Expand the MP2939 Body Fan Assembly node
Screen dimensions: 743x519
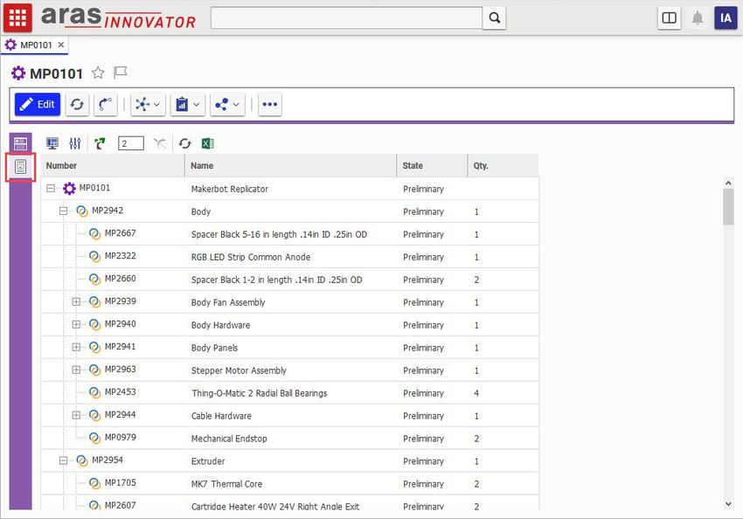point(76,301)
